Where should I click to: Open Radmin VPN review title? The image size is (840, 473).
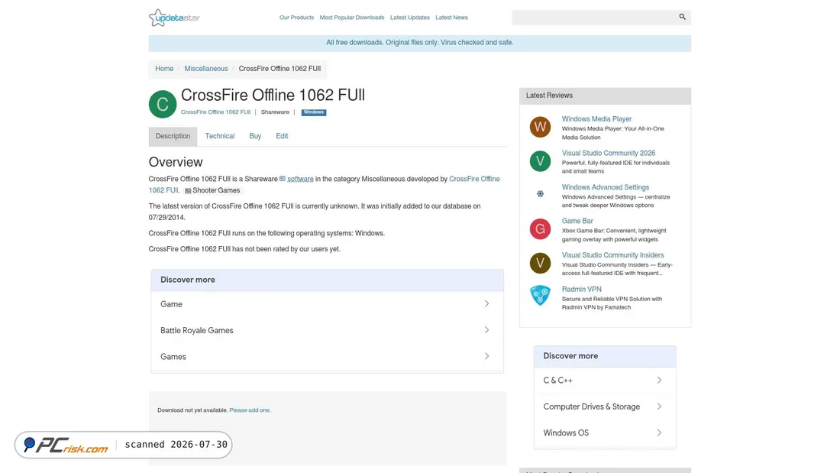point(581,289)
